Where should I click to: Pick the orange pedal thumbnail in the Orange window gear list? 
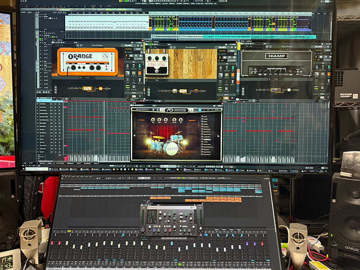coord(139,73)
